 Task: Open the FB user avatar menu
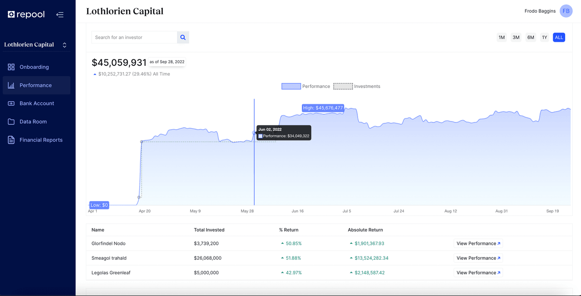(x=566, y=11)
